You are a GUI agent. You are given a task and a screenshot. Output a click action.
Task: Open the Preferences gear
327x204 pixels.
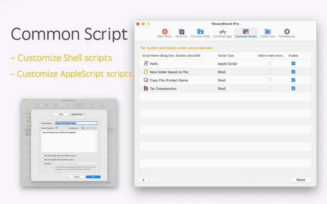(x=287, y=33)
